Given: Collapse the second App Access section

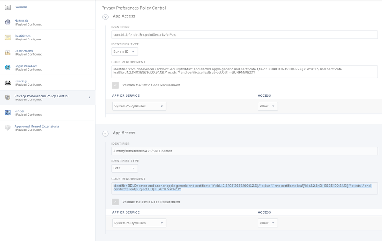Looking at the screenshot, I should click(x=105, y=134).
